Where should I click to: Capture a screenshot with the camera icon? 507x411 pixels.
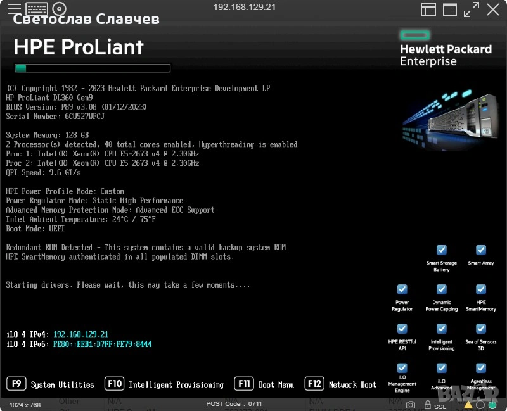point(411,405)
